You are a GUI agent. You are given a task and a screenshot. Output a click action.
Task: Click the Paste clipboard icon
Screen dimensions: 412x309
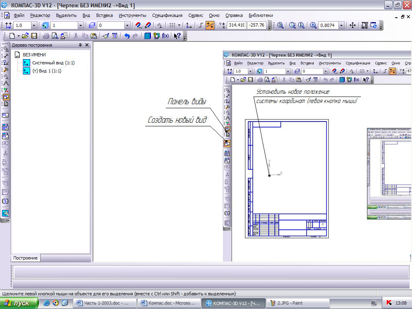[x=93, y=36]
